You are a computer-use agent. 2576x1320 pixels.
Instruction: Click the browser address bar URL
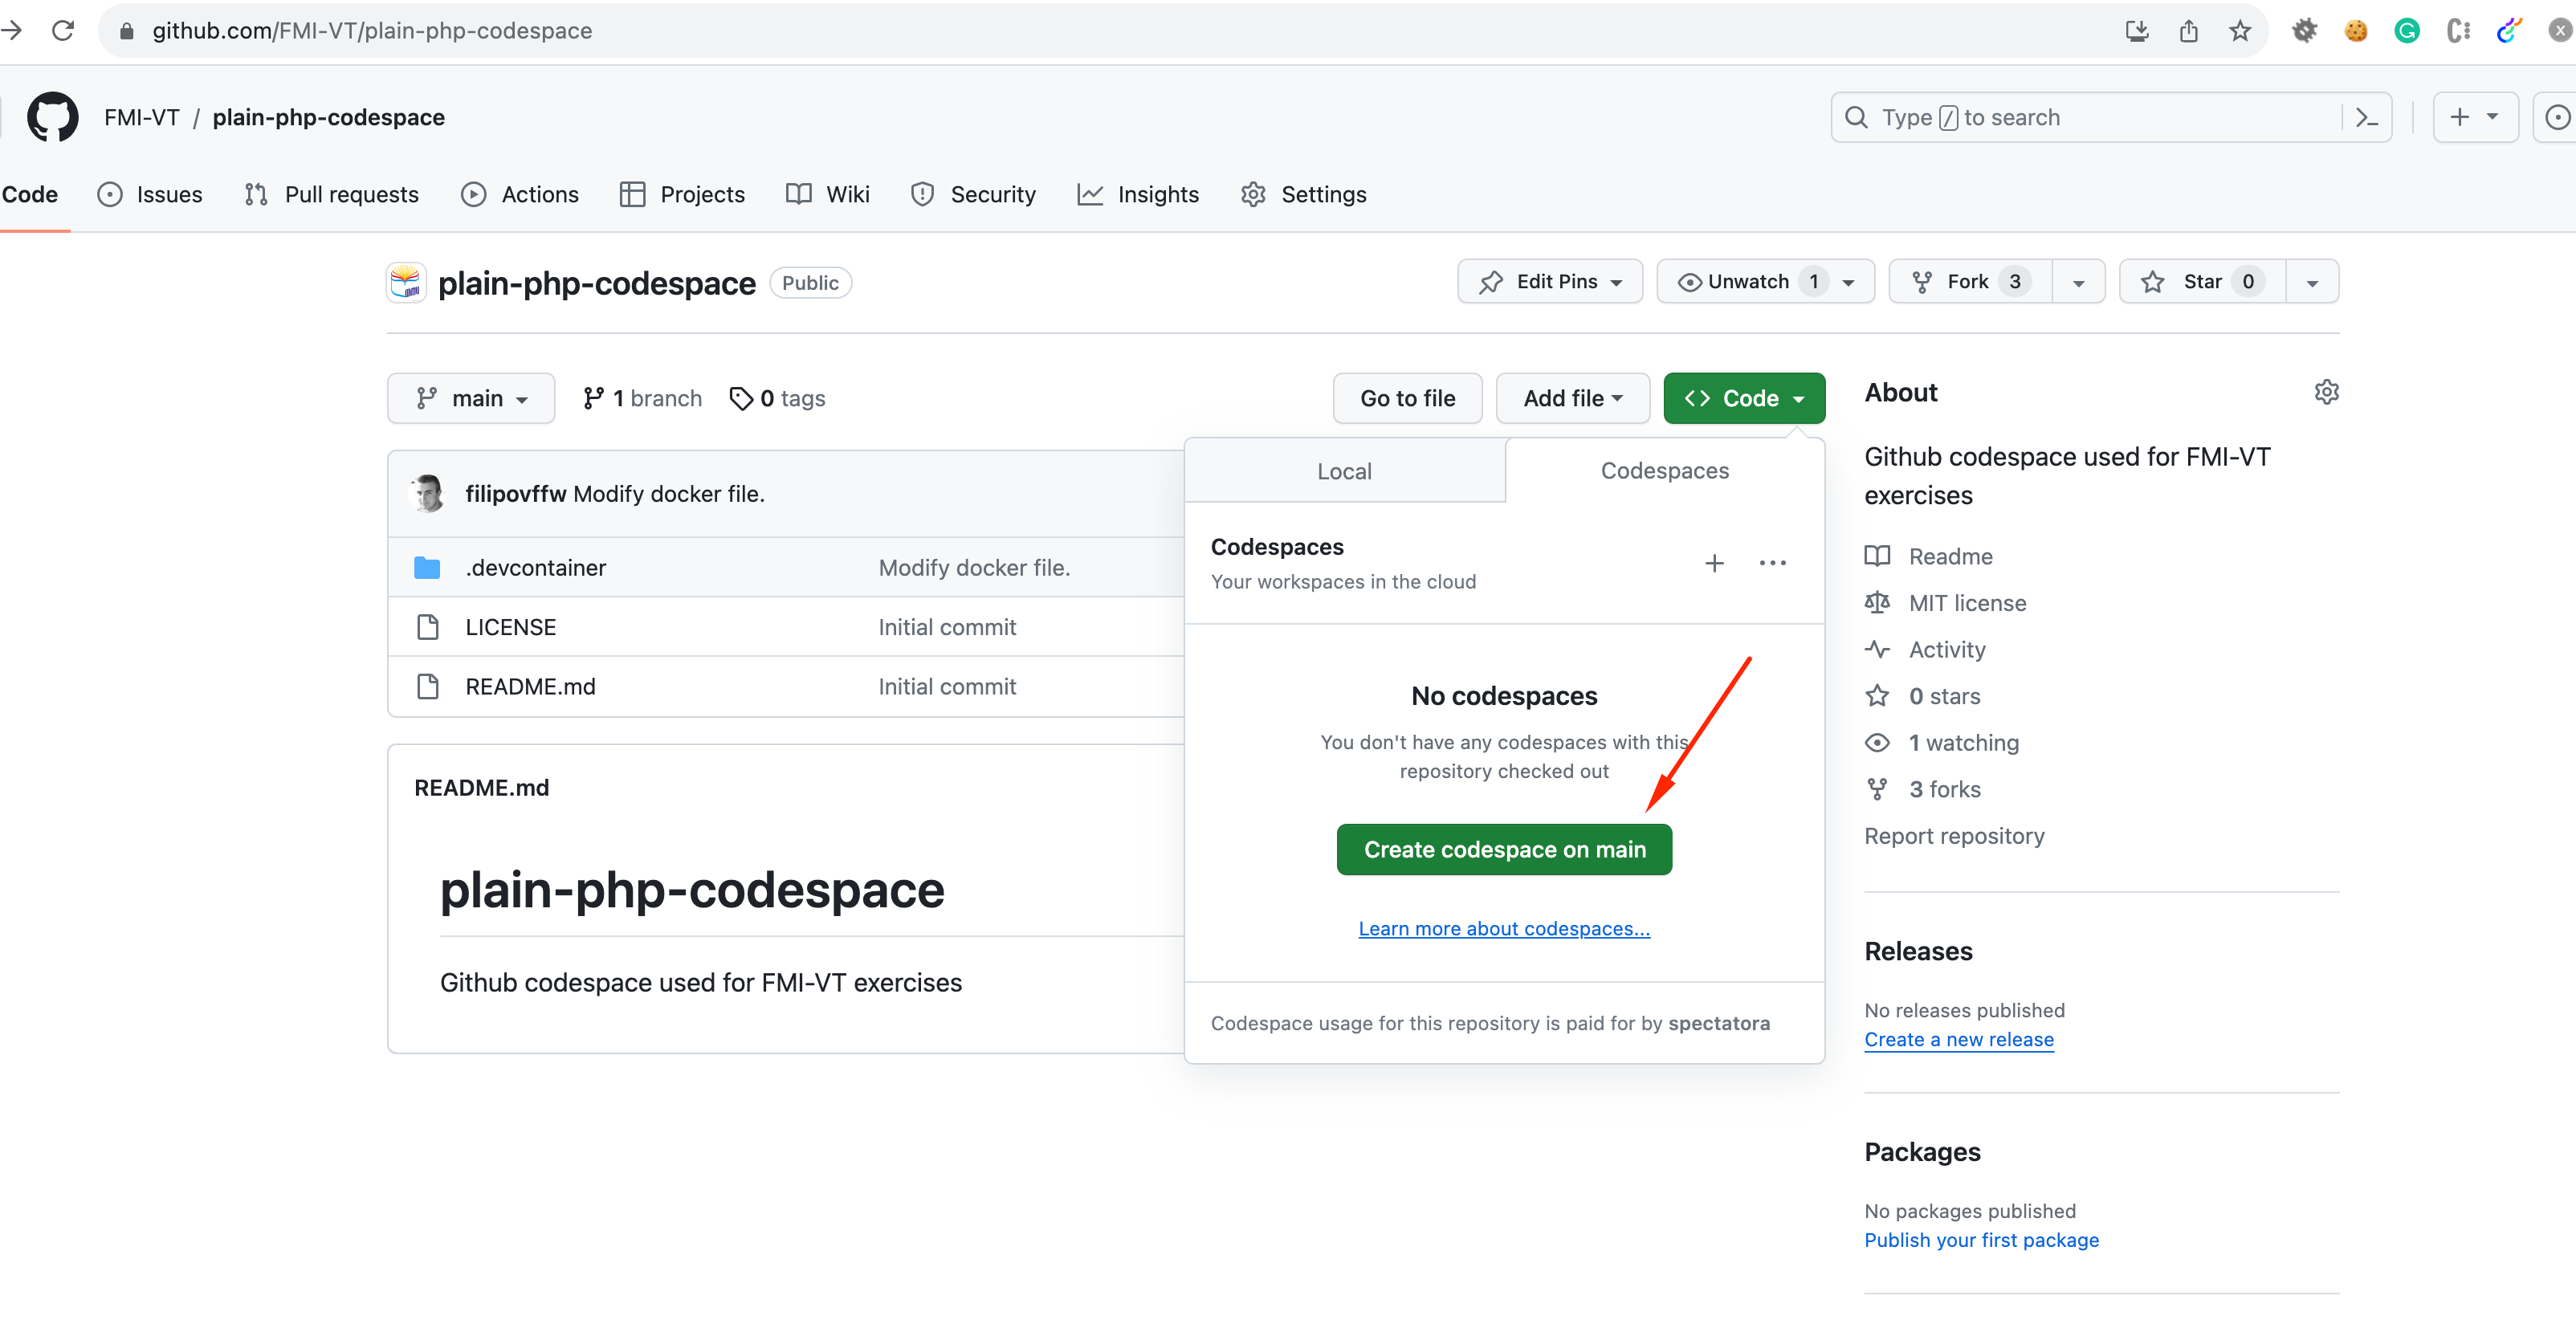(x=372, y=31)
